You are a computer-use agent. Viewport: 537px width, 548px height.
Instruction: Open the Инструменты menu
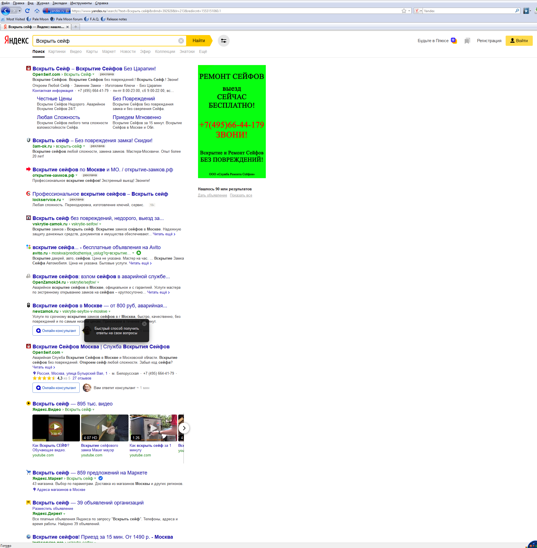(81, 3)
